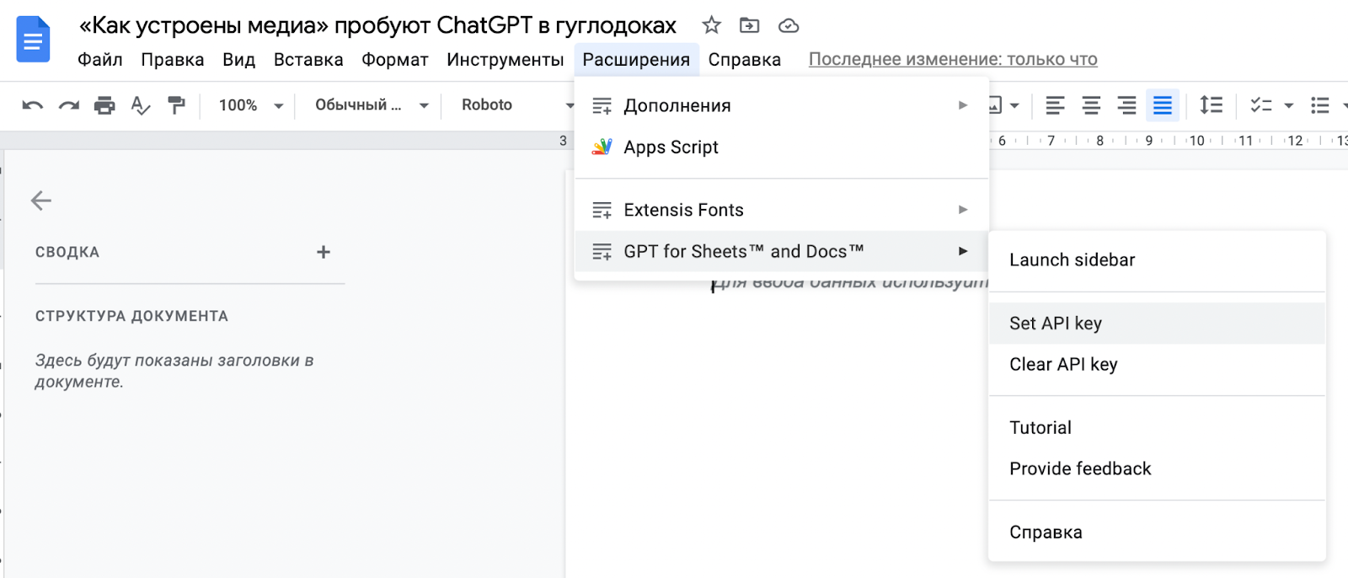The image size is (1348, 578).
Task: Choose Set API key
Action: tap(1157, 324)
